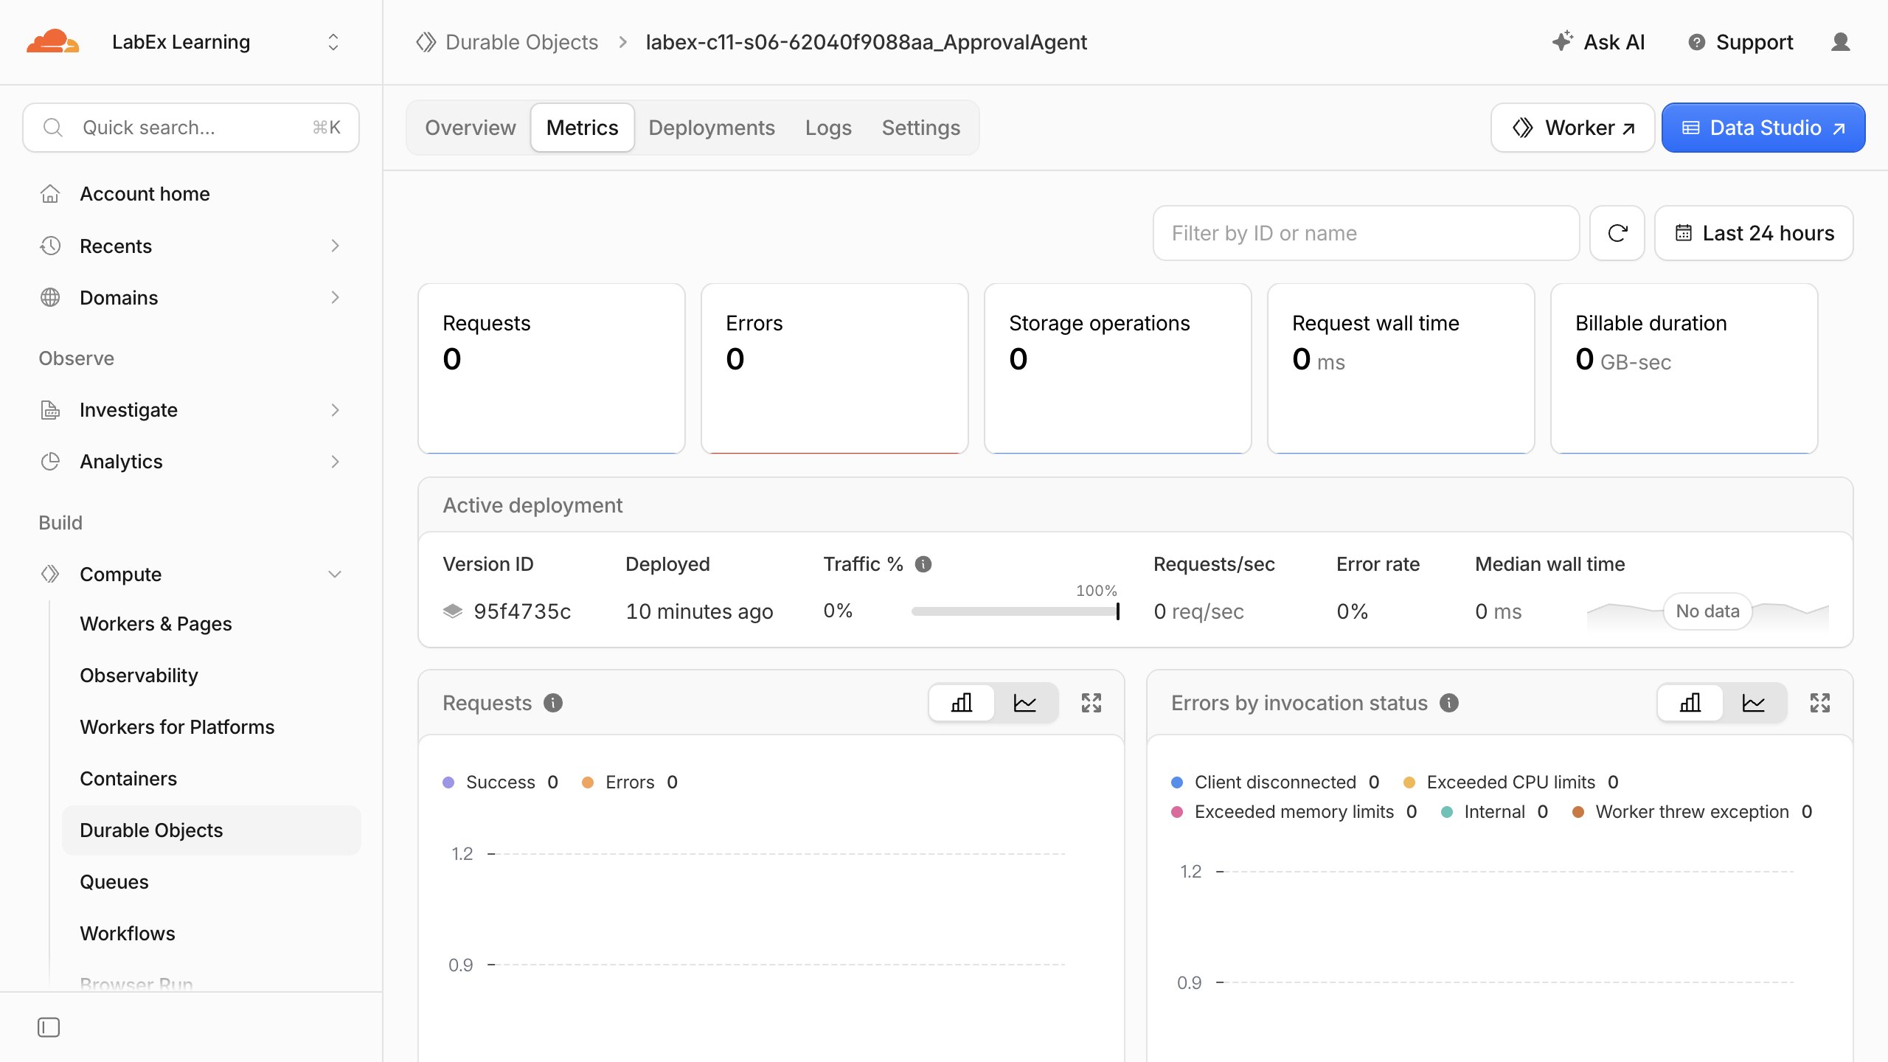Image resolution: width=1888 pixels, height=1062 pixels.
Task: Switch to the Logs tab
Action: tap(828, 128)
